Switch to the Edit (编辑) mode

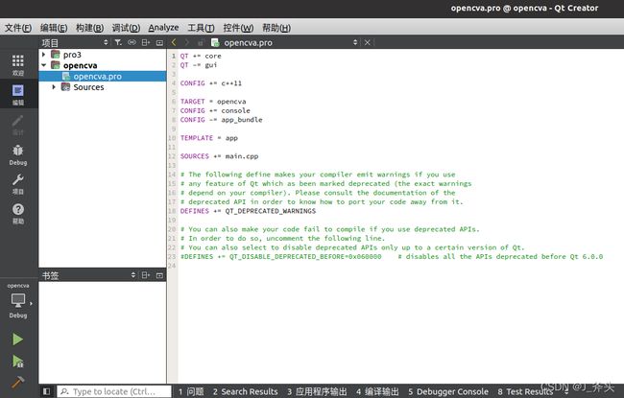18,95
